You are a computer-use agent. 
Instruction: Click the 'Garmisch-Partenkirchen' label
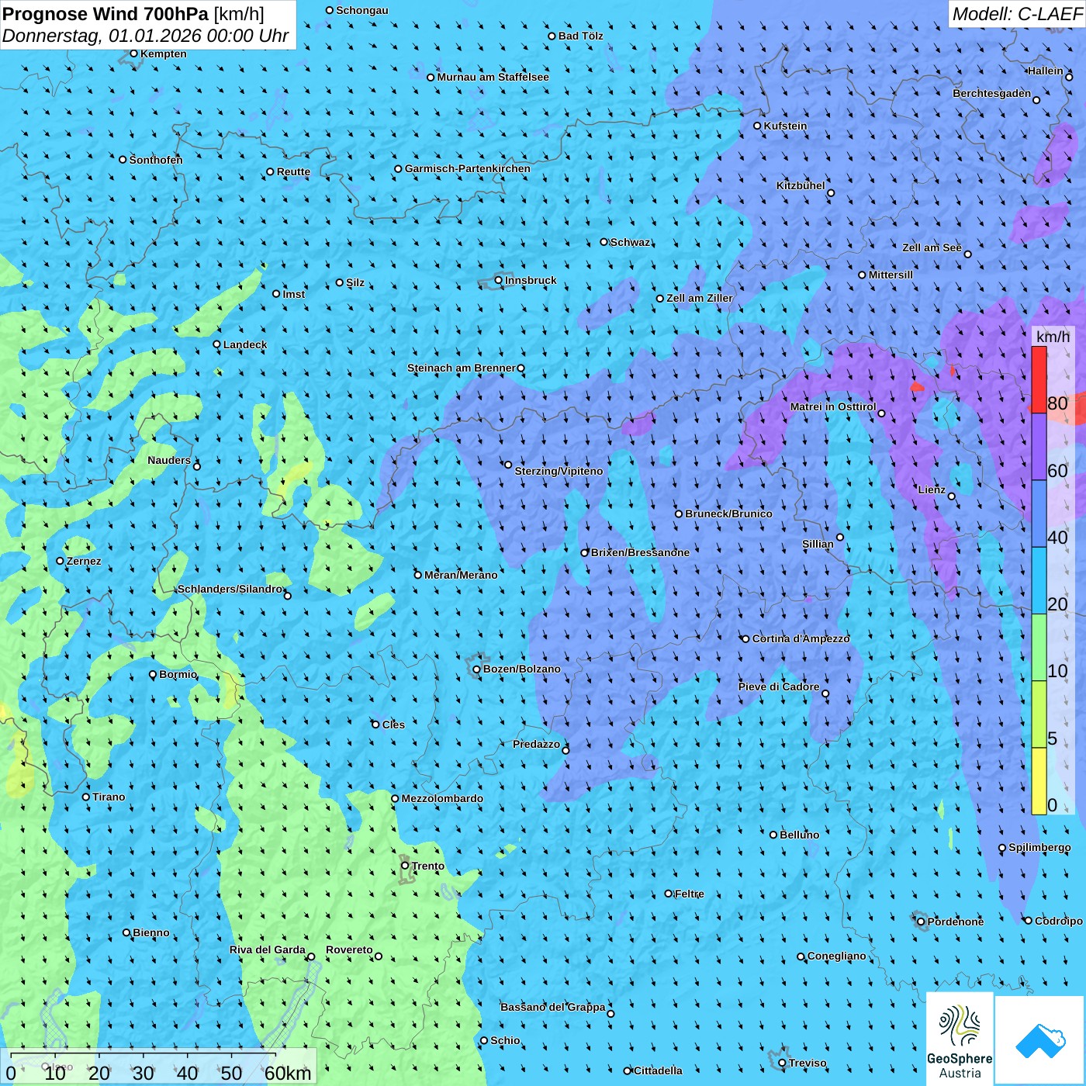(x=468, y=168)
